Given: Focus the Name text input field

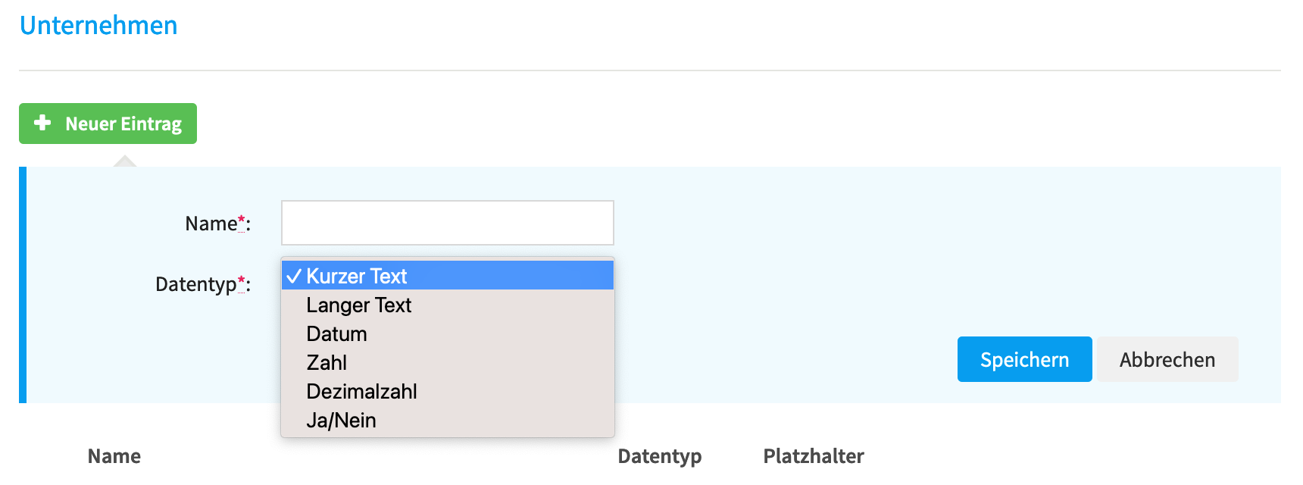Looking at the screenshot, I should pyautogui.click(x=447, y=223).
